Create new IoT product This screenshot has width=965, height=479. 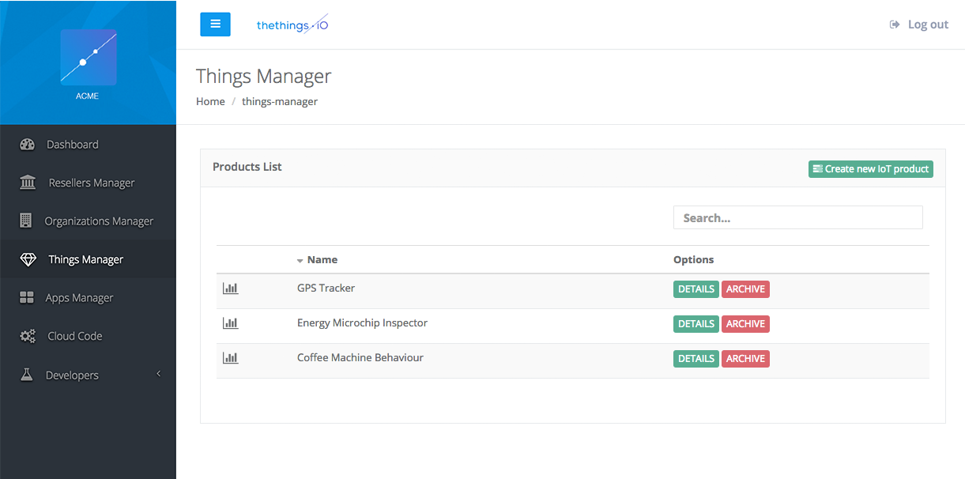click(871, 169)
